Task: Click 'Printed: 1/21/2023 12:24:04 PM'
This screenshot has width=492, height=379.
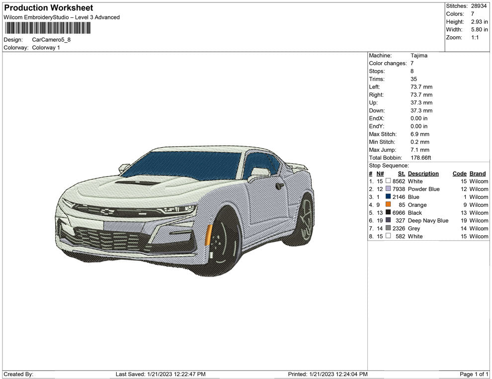Action: [x=328, y=374]
